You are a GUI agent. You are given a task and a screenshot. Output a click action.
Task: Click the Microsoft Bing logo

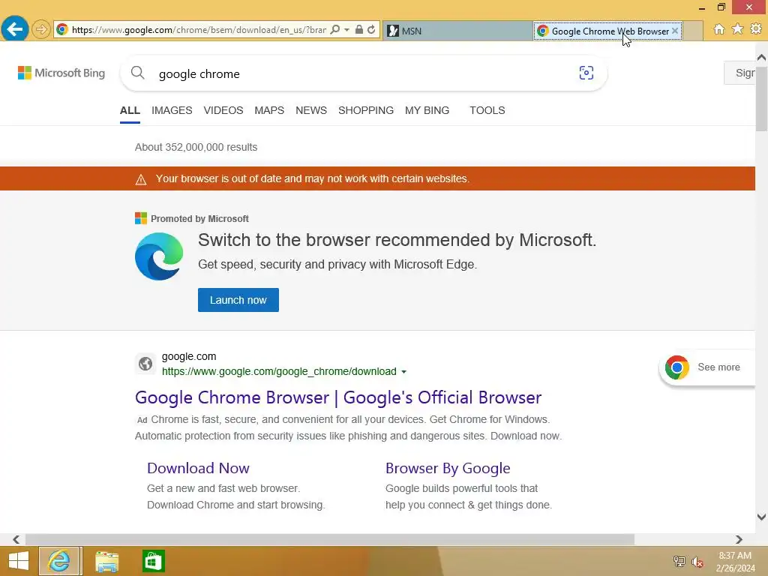(x=61, y=73)
